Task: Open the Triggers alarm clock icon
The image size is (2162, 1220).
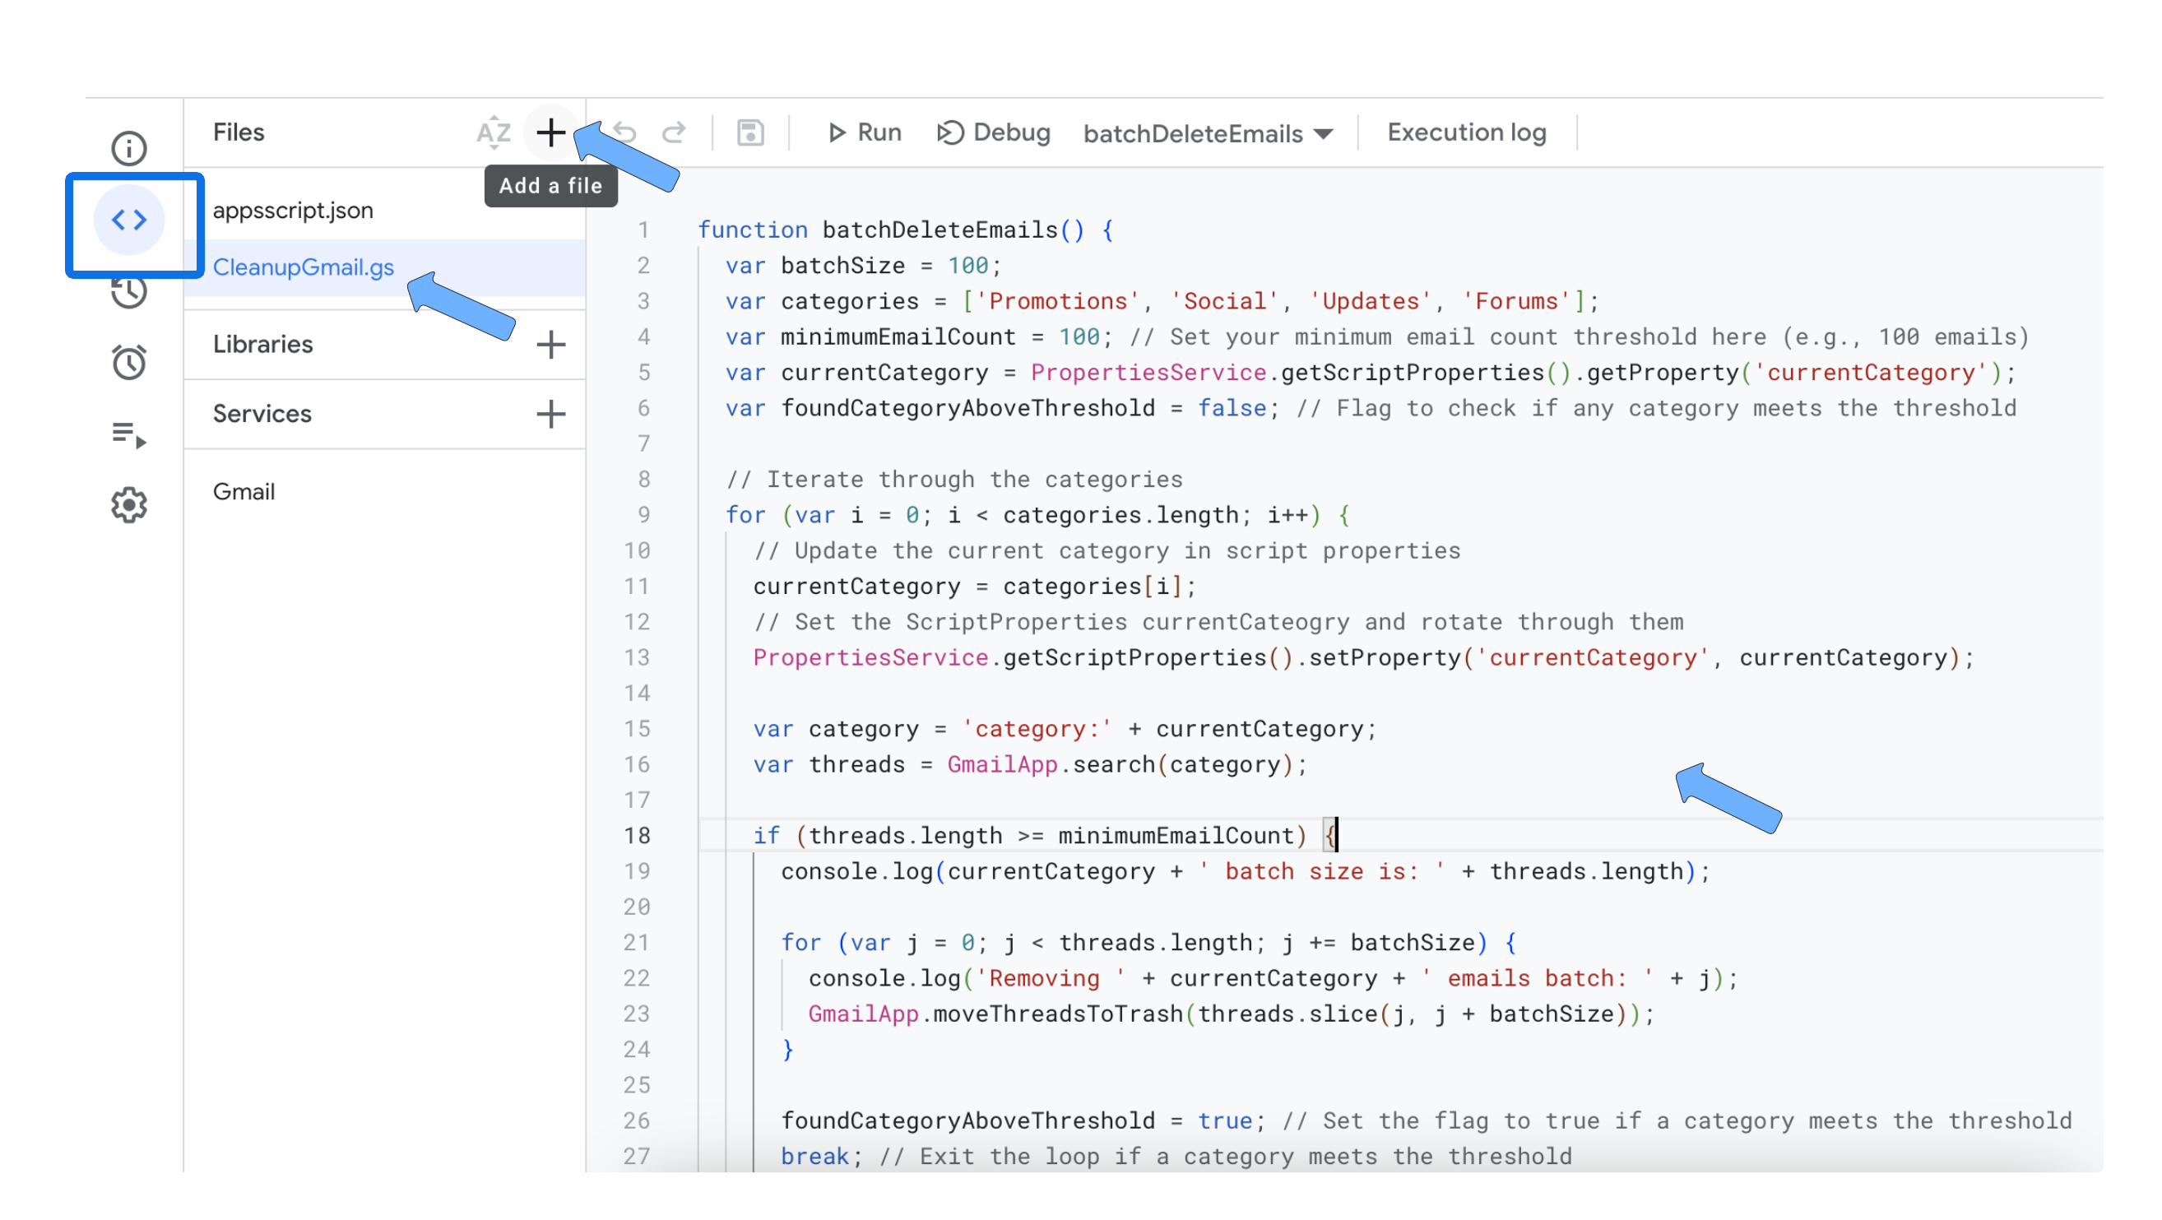Action: click(128, 363)
